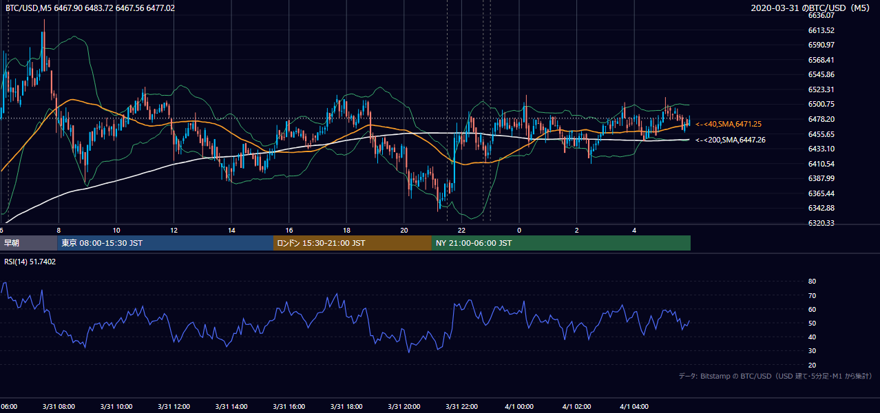Click price axis label 6410.54
Image resolution: width=880 pixels, height=413 pixels.
click(821, 164)
